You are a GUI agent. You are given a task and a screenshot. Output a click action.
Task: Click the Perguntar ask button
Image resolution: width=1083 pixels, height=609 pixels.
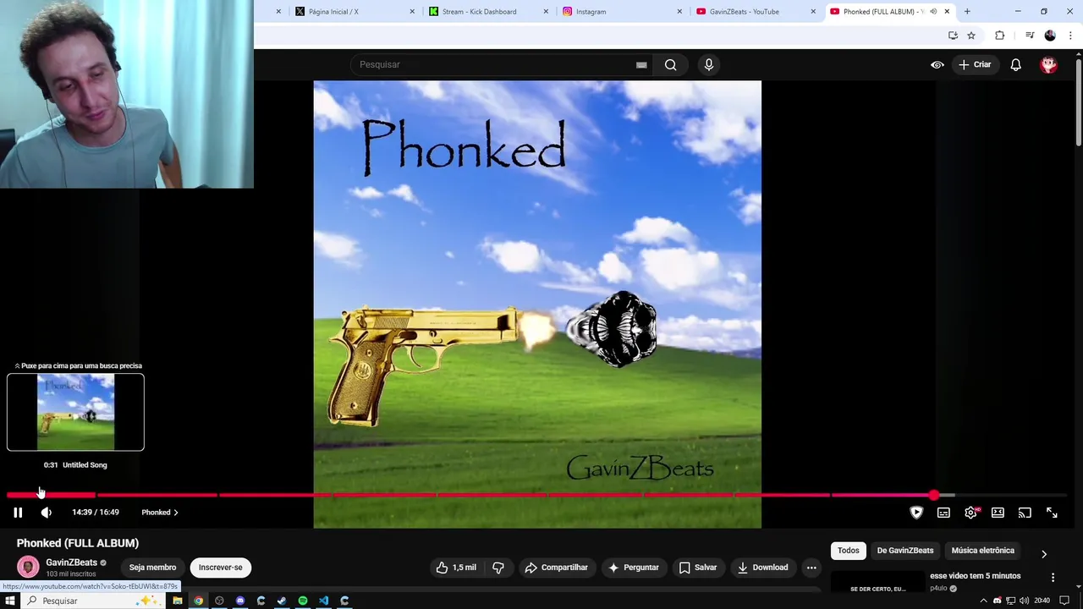pyautogui.click(x=633, y=568)
